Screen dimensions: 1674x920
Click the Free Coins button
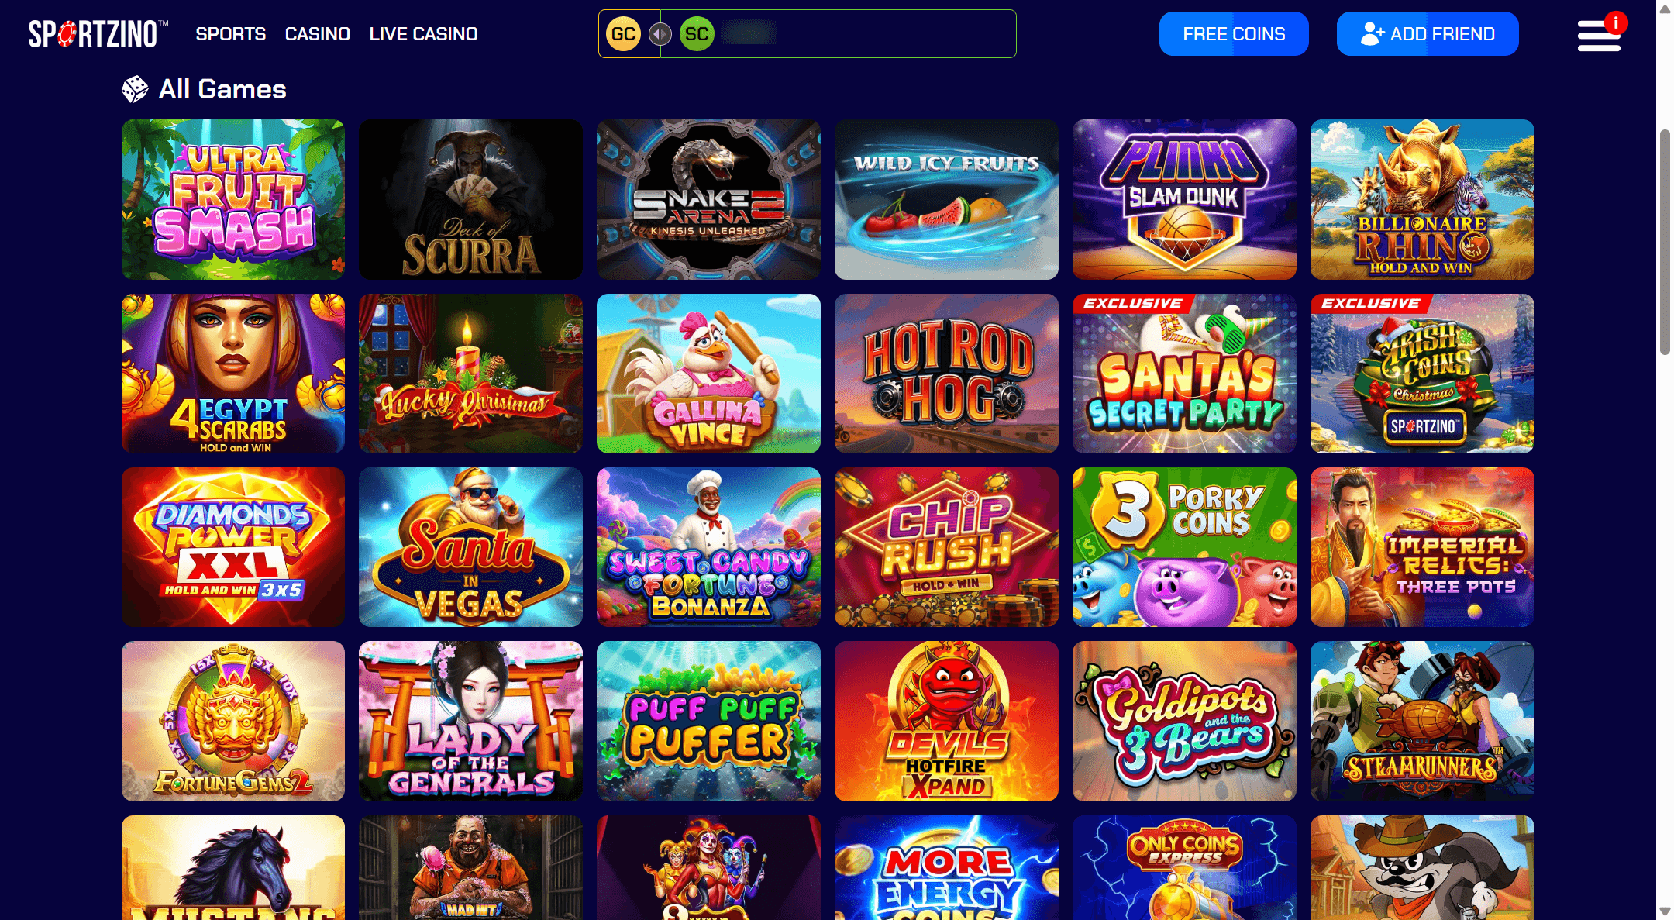tap(1234, 34)
